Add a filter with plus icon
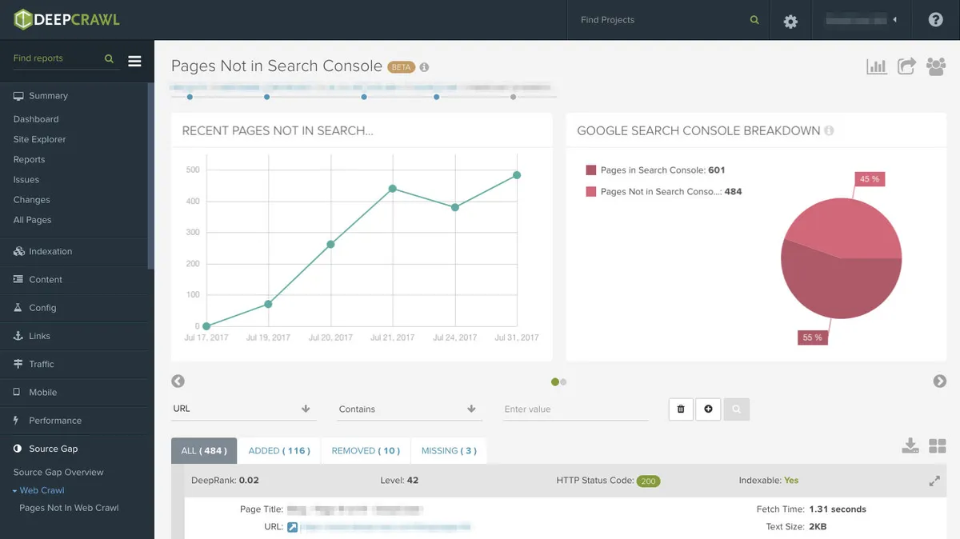This screenshot has height=539, width=960. (x=708, y=409)
